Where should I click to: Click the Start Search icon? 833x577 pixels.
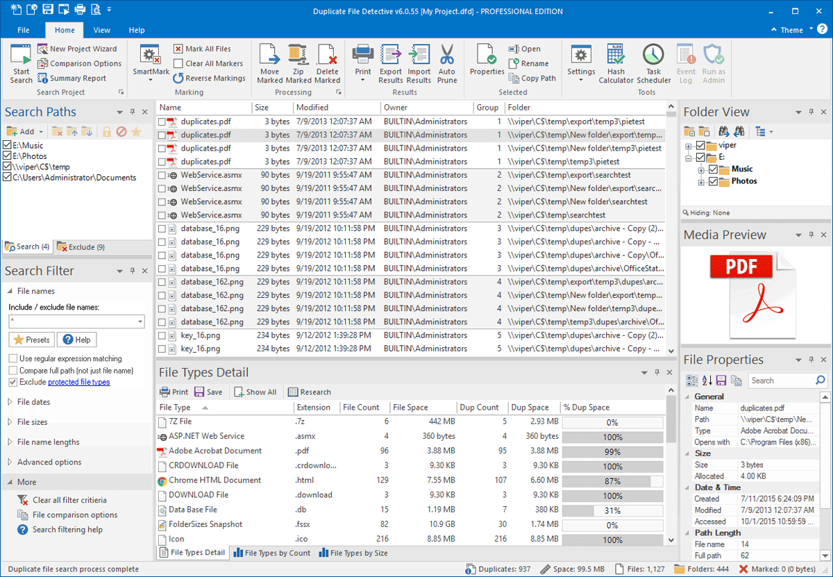click(x=21, y=57)
